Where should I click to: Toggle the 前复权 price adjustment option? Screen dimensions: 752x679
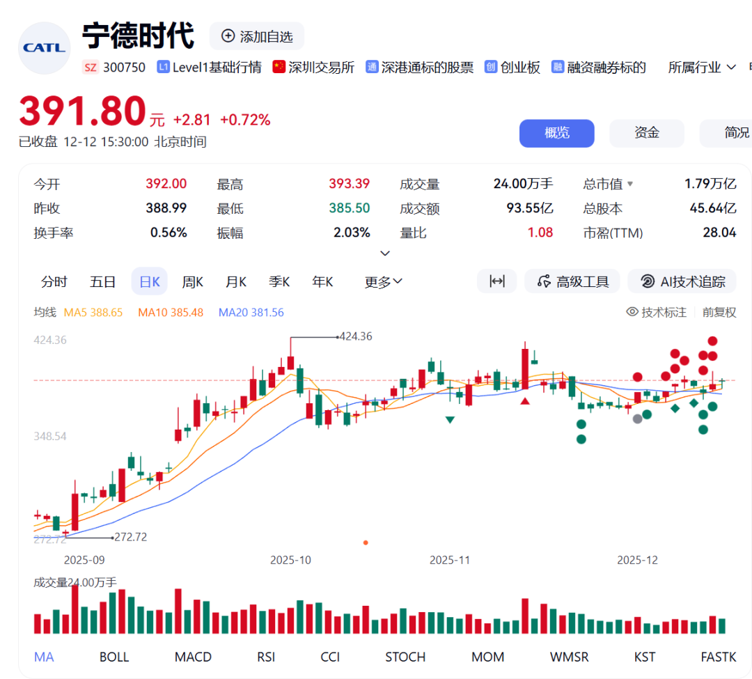point(719,312)
